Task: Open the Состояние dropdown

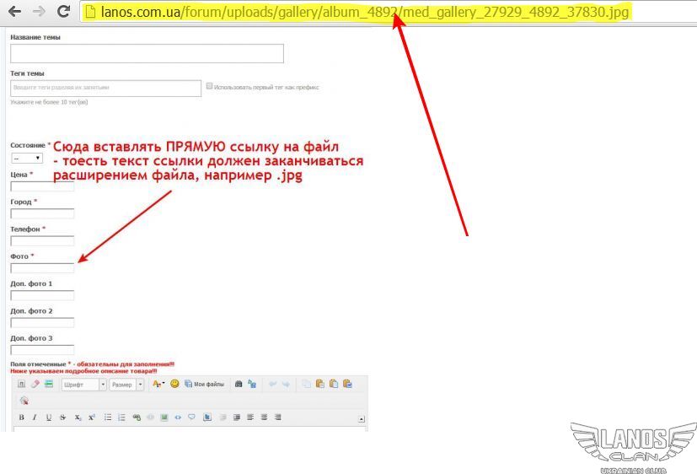Action: (27, 158)
